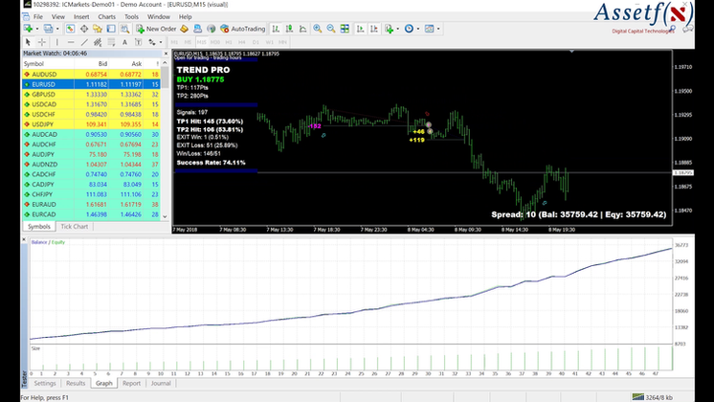Toggle Chart Shift
The height and width of the screenshot is (402, 714).
(374, 29)
